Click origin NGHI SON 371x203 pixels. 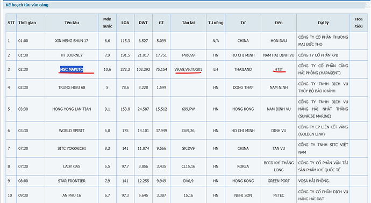click(243, 195)
